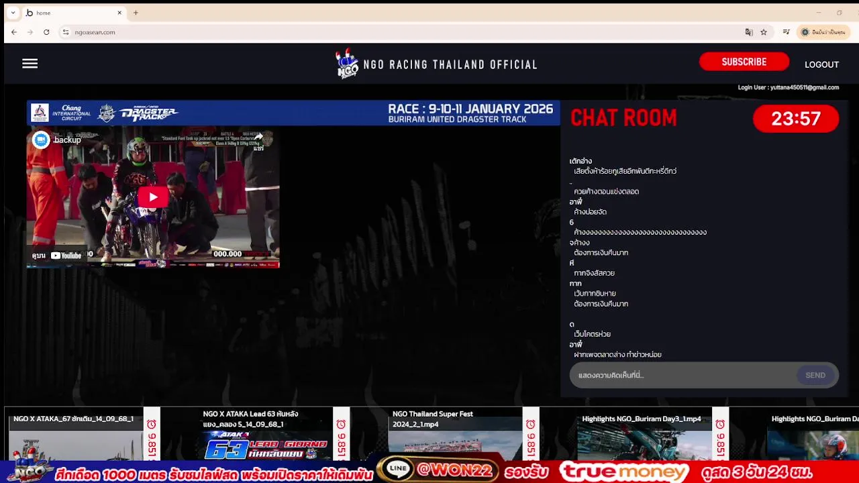Click the backup channel avatar icon

[41, 140]
